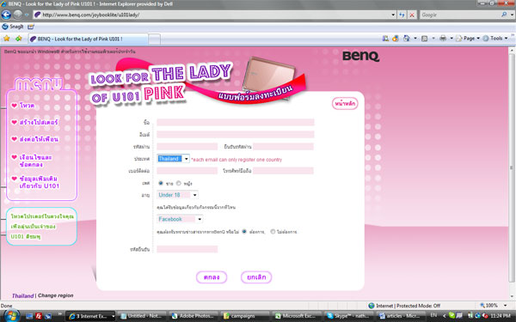Image resolution: width=516 pixels, height=322 pixels.
Task: Click the Print icon in command bar
Action: [x=443, y=39]
